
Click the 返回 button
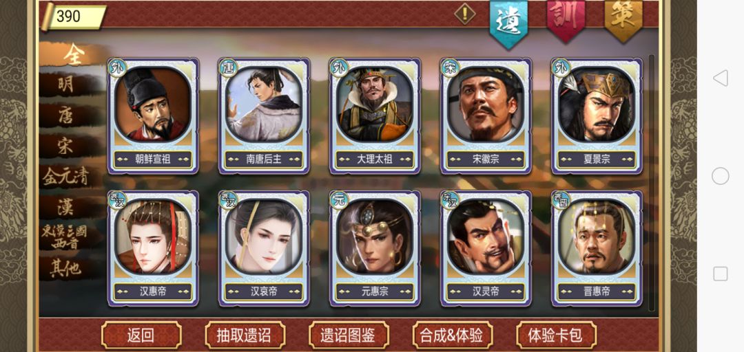point(141,335)
